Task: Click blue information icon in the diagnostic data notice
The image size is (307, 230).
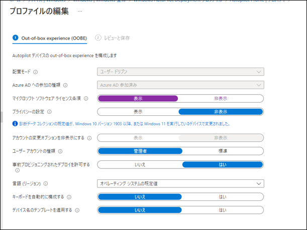Action: tap(15, 124)
